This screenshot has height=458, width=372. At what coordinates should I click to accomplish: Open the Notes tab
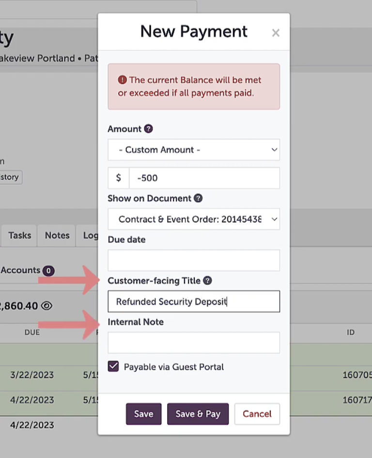(57, 235)
